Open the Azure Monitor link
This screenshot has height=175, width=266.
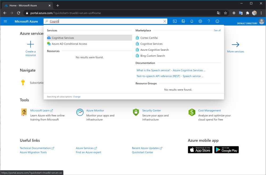pyautogui.click(x=95, y=110)
